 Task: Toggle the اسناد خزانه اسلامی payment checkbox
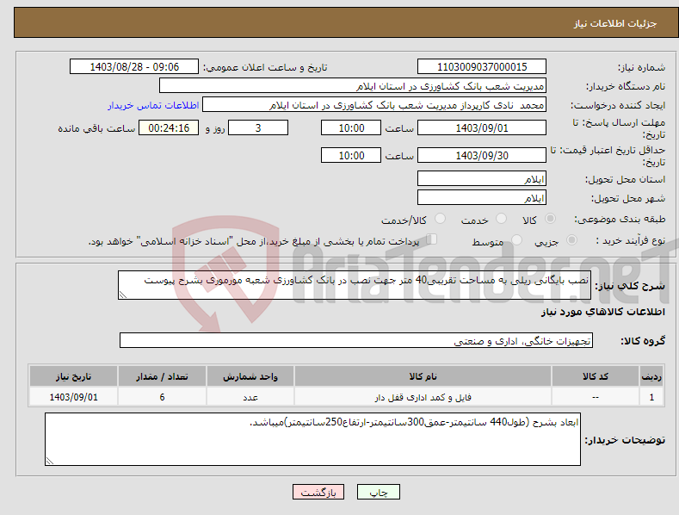tap(431, 239)
